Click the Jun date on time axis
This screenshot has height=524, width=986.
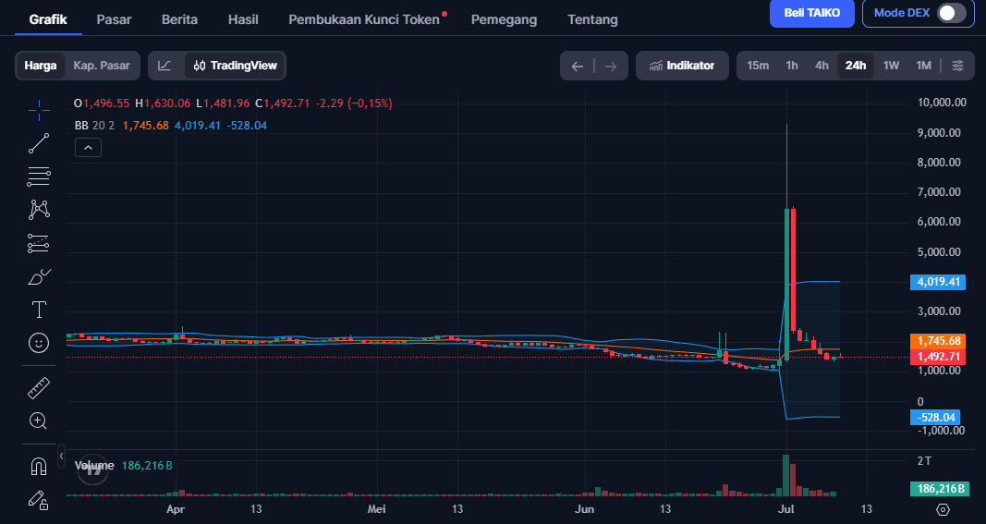point(584,509)
